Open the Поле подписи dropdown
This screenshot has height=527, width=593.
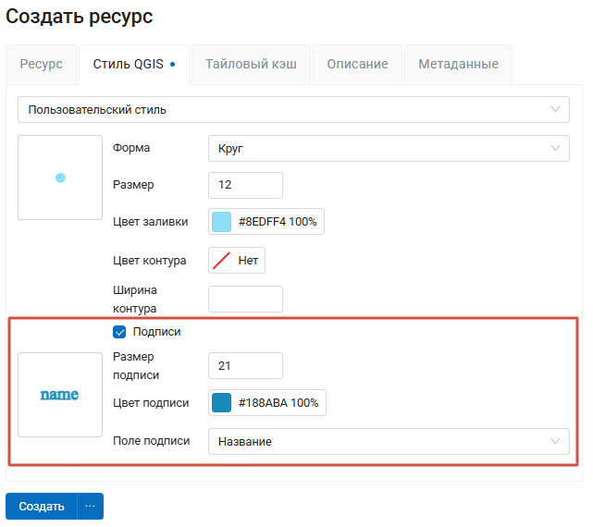(389, 442)
